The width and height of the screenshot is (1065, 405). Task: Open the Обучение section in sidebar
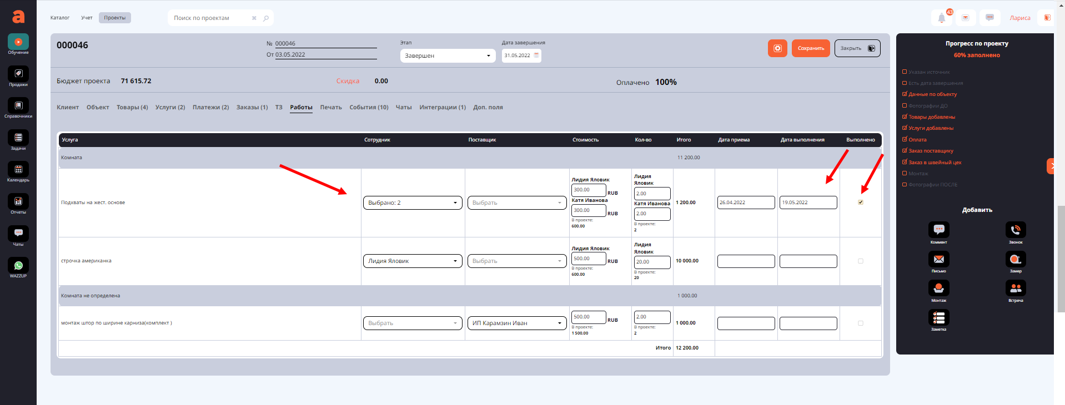(18, 43)
